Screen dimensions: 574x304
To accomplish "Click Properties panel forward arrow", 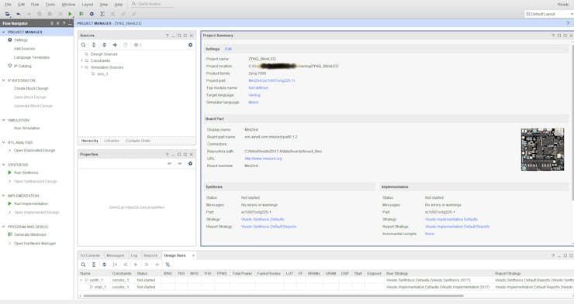I will (x=180, y=163).
